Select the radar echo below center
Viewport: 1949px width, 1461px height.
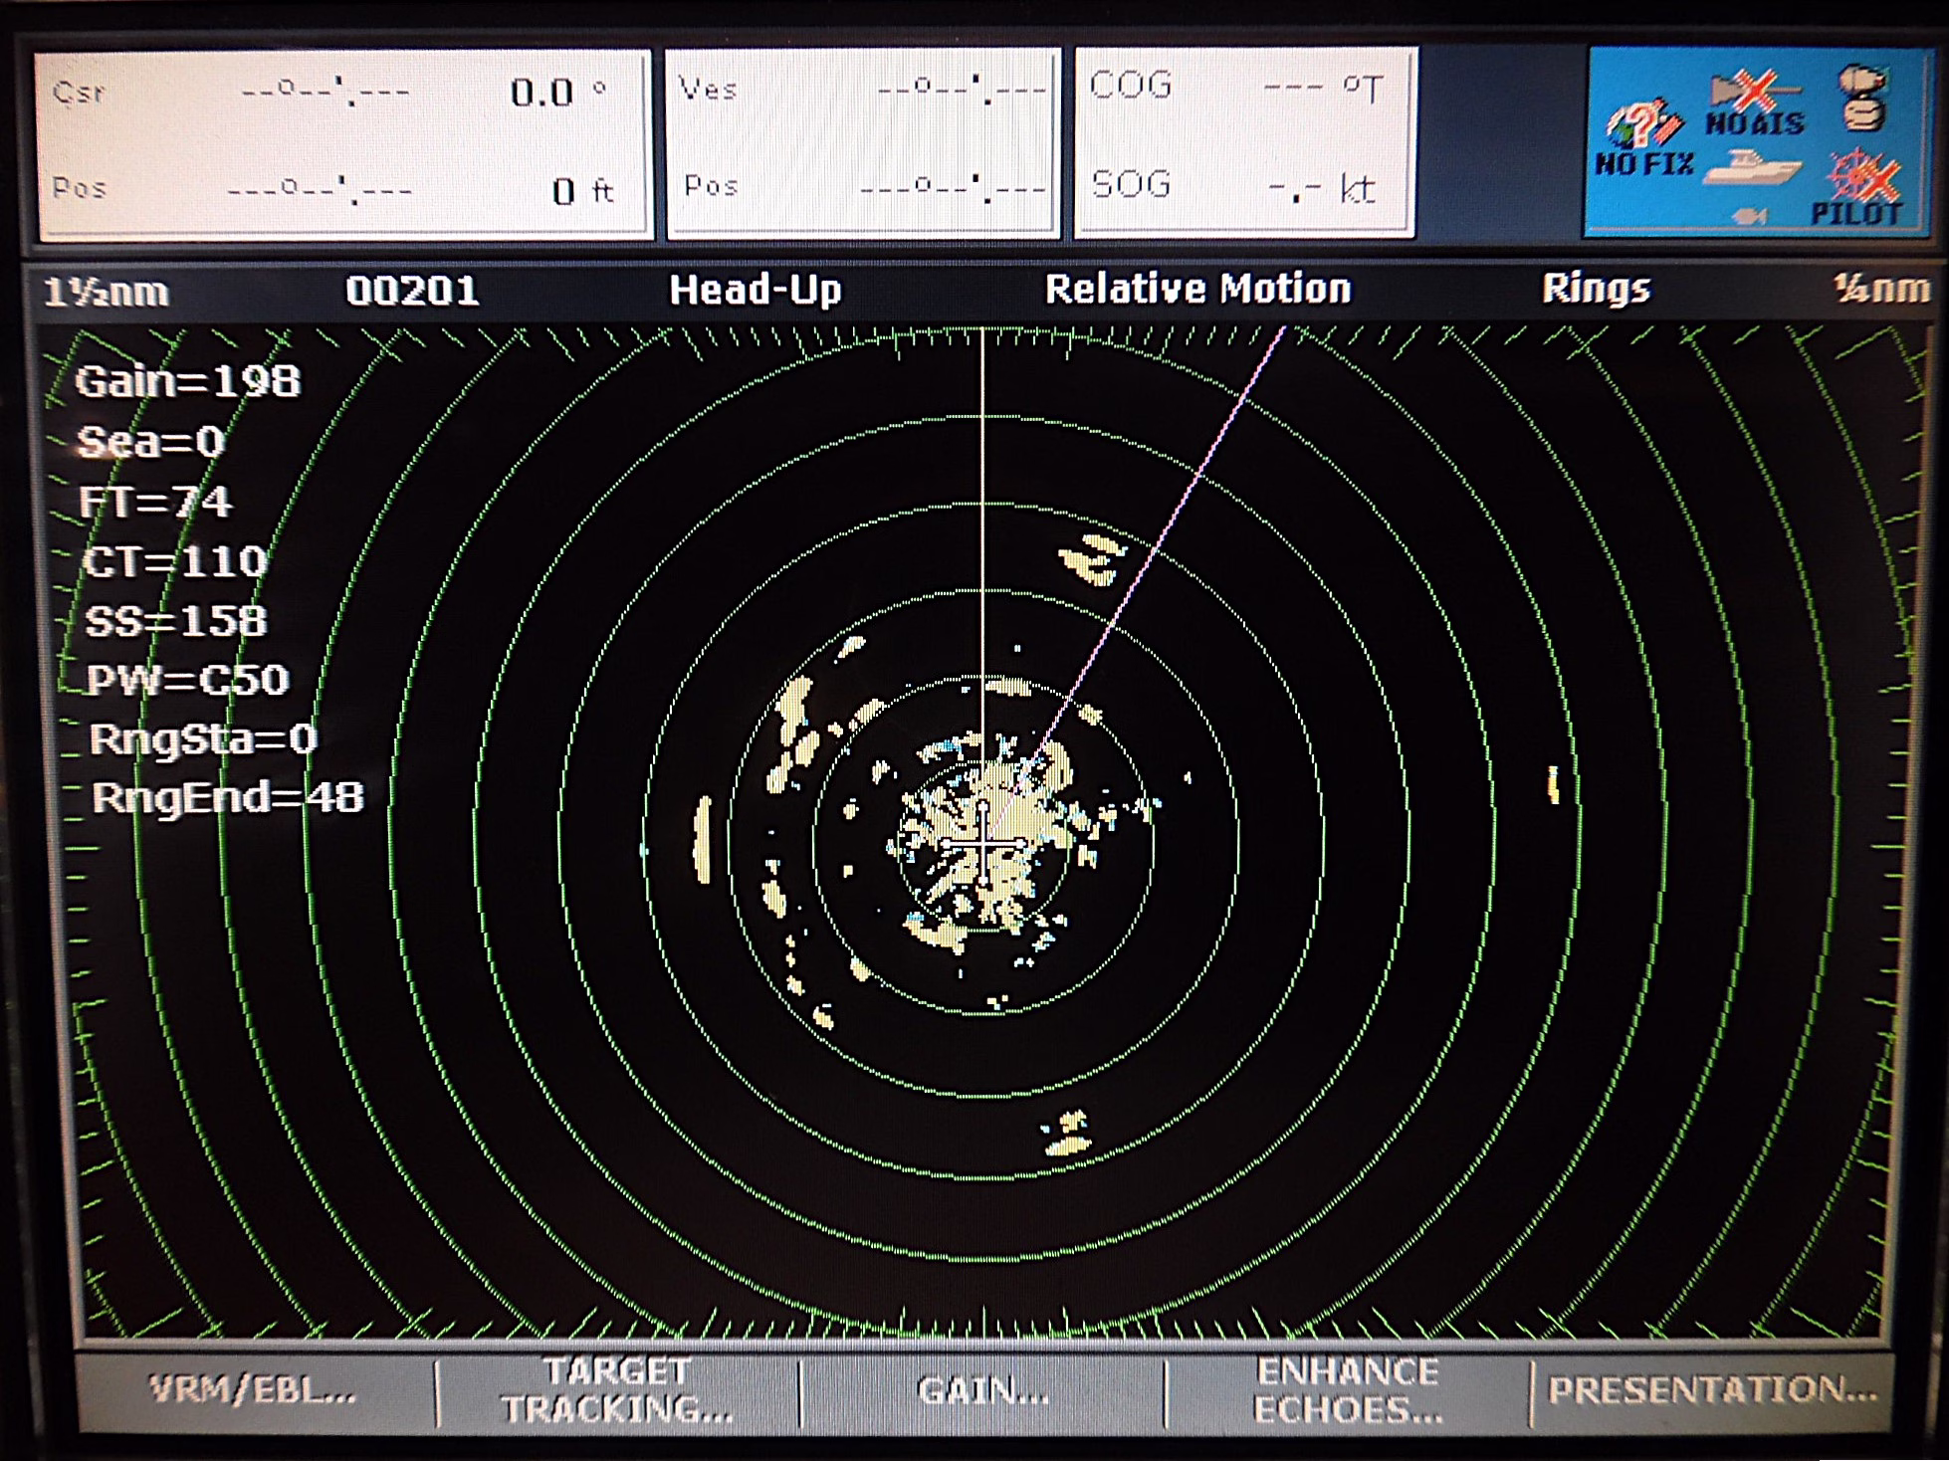pos(1067,1135)
